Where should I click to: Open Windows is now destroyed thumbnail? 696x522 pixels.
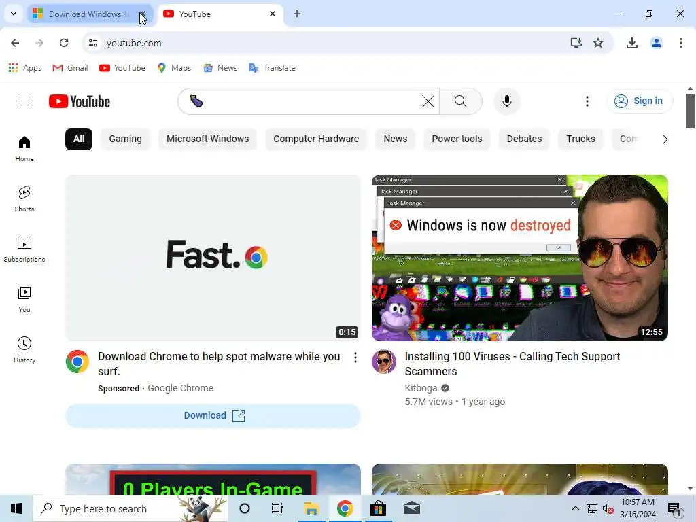[520, 258]
